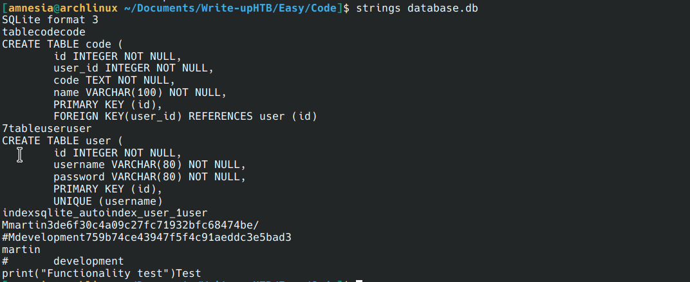The image size is (690, 282).
Task: Click the 'name VARCHAR(100) NOT NULL' line
Action: click(x=140, y=92)
